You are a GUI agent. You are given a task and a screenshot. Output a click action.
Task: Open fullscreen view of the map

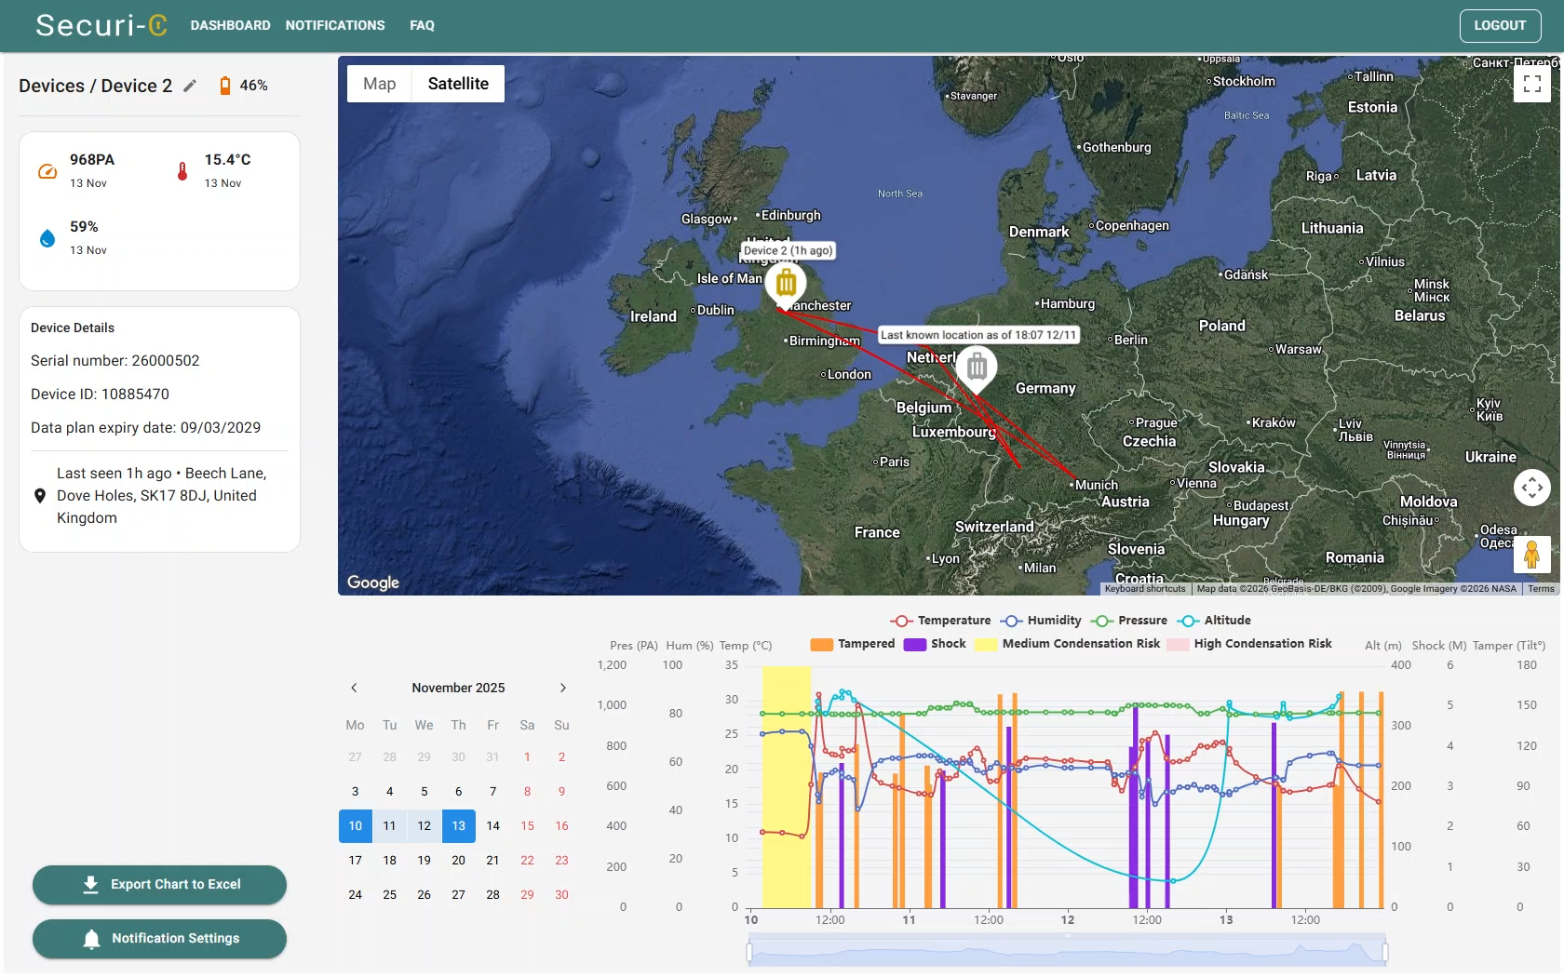tap(1531, 85)
